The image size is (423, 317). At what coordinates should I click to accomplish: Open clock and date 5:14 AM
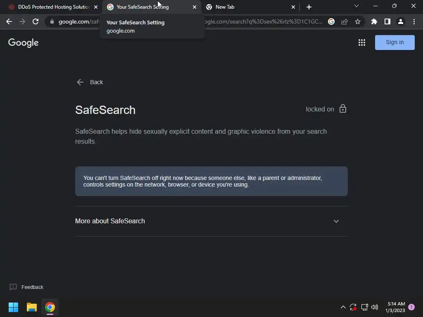395,307
